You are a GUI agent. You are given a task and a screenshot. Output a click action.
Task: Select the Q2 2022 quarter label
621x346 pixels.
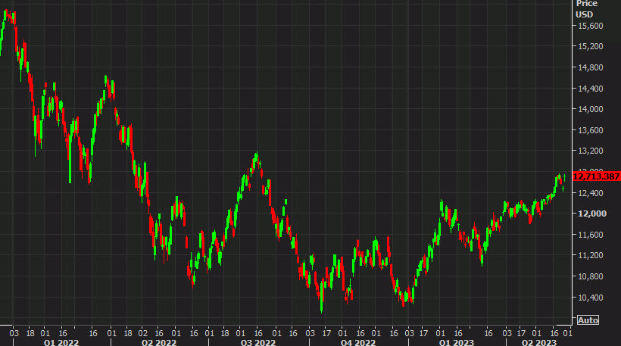(159, 342)
